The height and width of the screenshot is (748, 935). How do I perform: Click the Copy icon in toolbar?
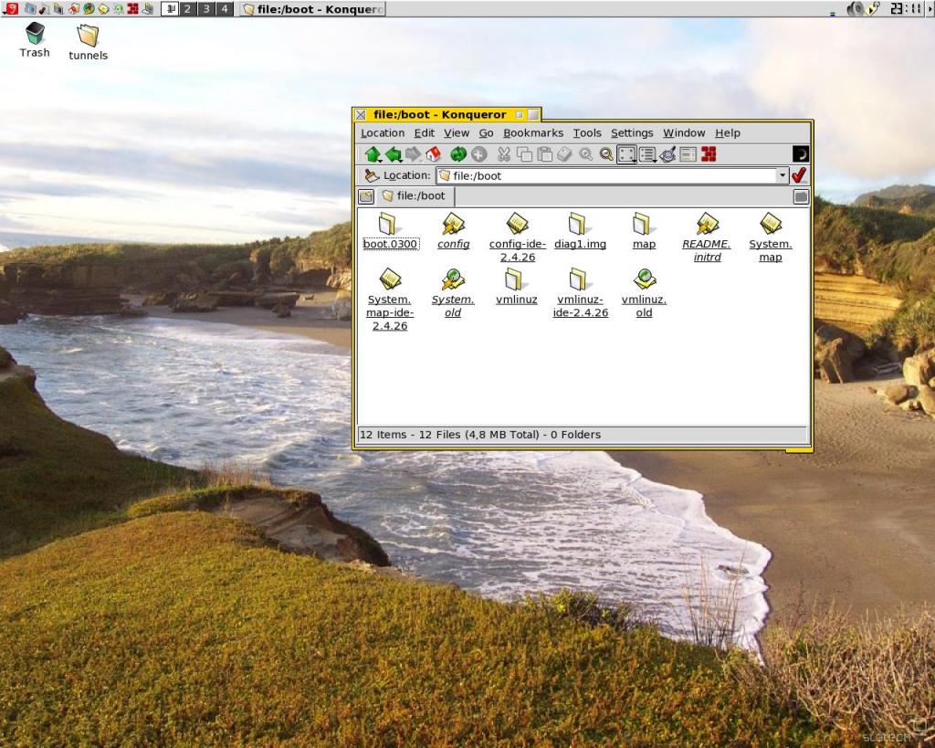[524, 154]
